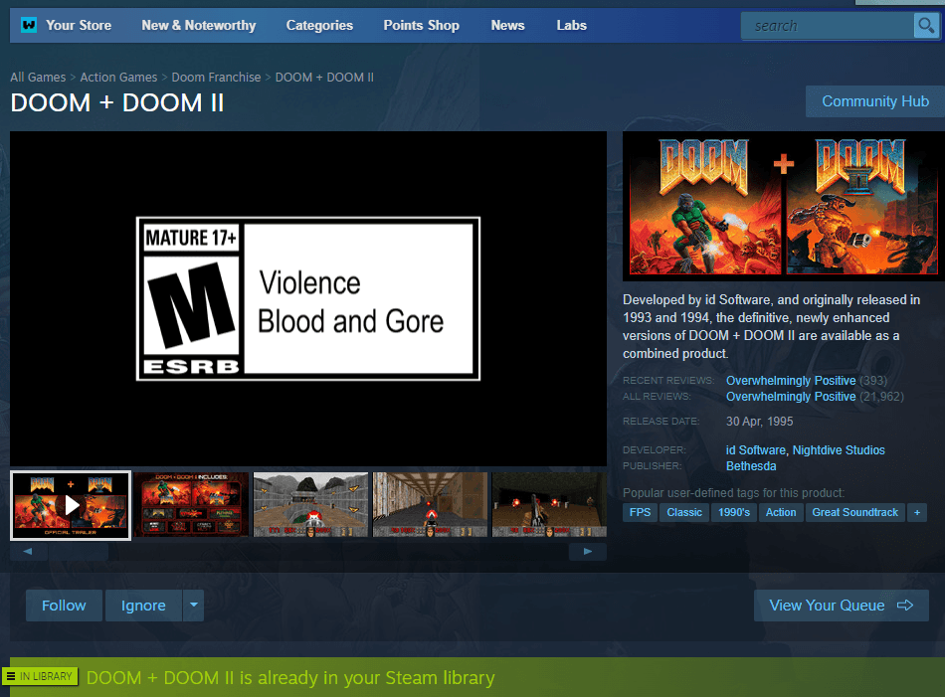Screen dimensions: 945x697
Task: Select the dark shotgun screenshot thumbnail
Action: (549, 505)
